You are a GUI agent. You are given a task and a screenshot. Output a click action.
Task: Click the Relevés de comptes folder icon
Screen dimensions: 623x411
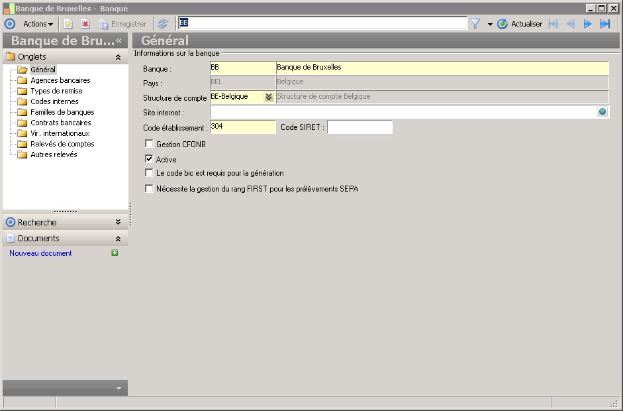point(23,144)
